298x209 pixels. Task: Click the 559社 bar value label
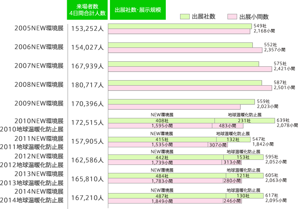coord(264,101)
